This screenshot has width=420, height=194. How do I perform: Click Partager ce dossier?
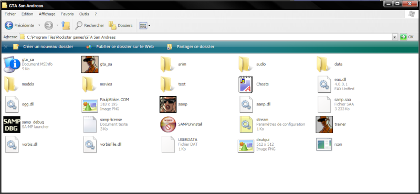(191, 47)
